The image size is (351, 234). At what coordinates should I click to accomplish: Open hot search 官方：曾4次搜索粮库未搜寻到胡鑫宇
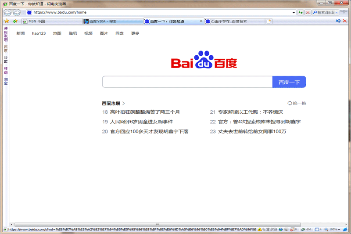[259, 122]
